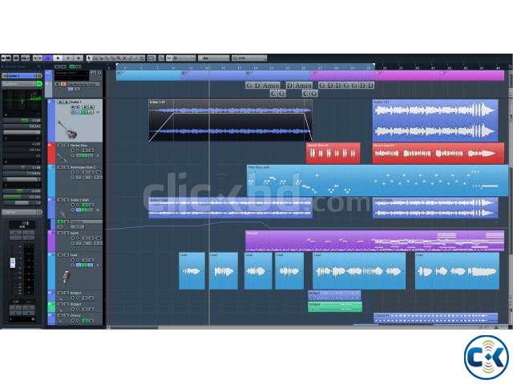Select the Amin chord event after G D

click(271, 86)
